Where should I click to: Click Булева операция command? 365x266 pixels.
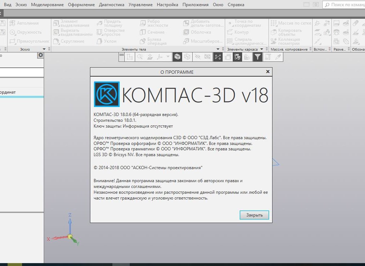[x=153, y=41]
